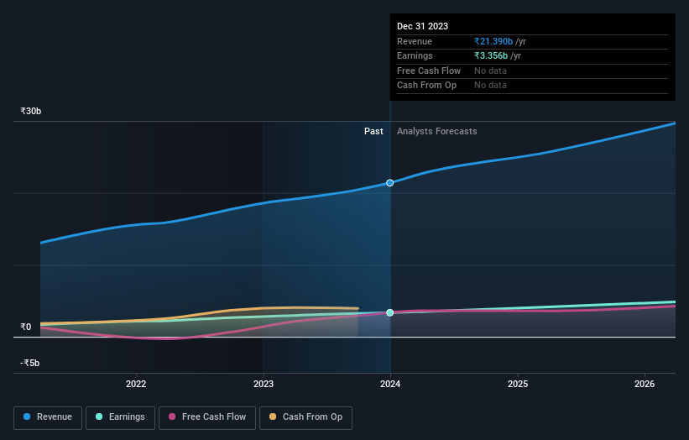
Task: Select the revenue data point at 2024
Action: [389, 183]
